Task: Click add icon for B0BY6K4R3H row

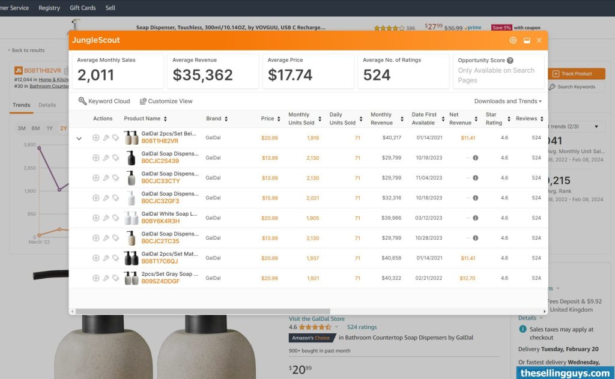Action: click(x=95, y=218)
